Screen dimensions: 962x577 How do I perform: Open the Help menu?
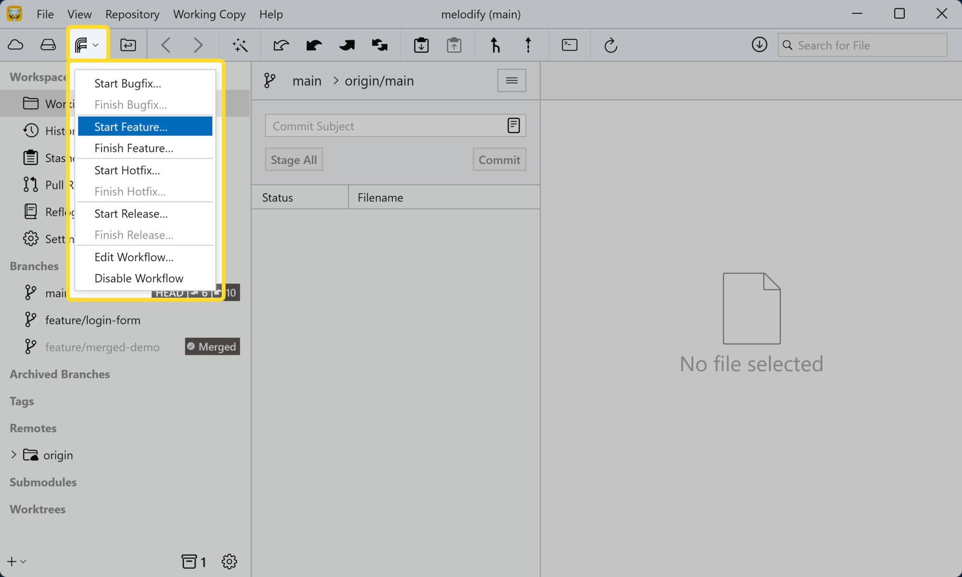tap(271, 14)
